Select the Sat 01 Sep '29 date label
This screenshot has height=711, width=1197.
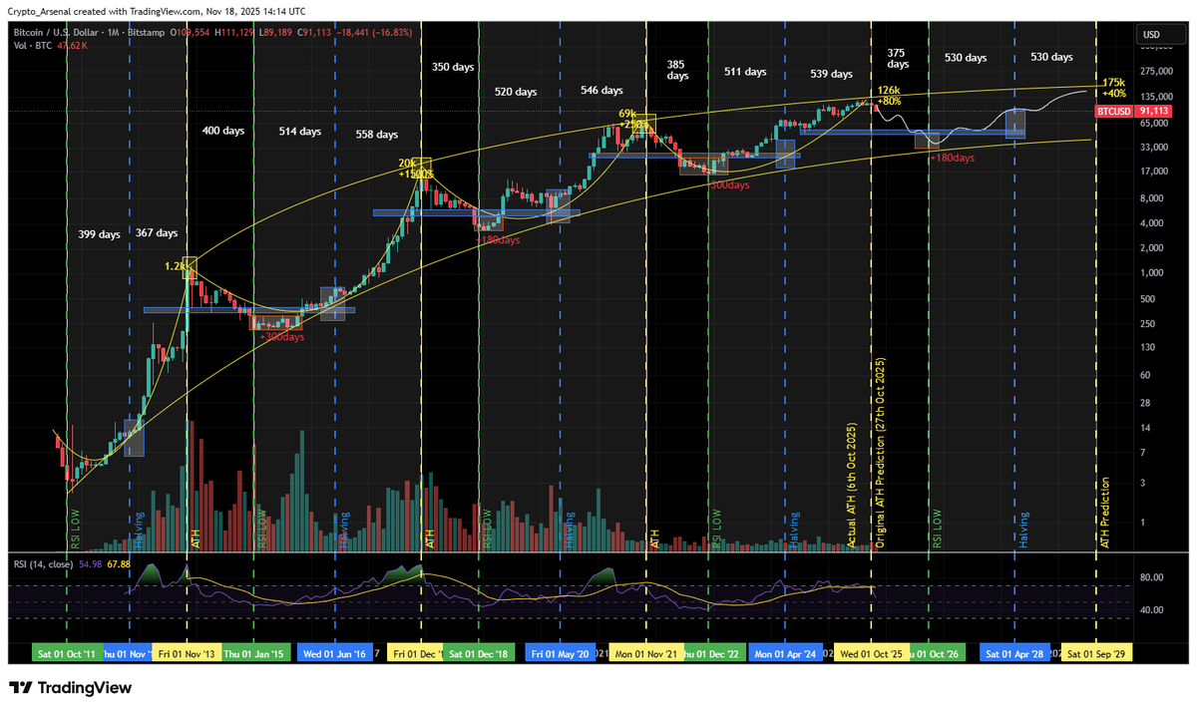(x=1096, y=654)
